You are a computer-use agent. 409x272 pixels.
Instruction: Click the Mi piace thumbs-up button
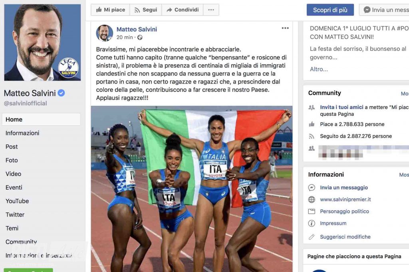(110, 10)
